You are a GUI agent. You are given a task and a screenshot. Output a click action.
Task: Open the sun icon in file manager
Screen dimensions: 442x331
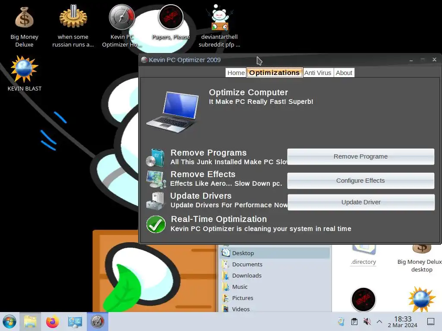coord(422,299)
